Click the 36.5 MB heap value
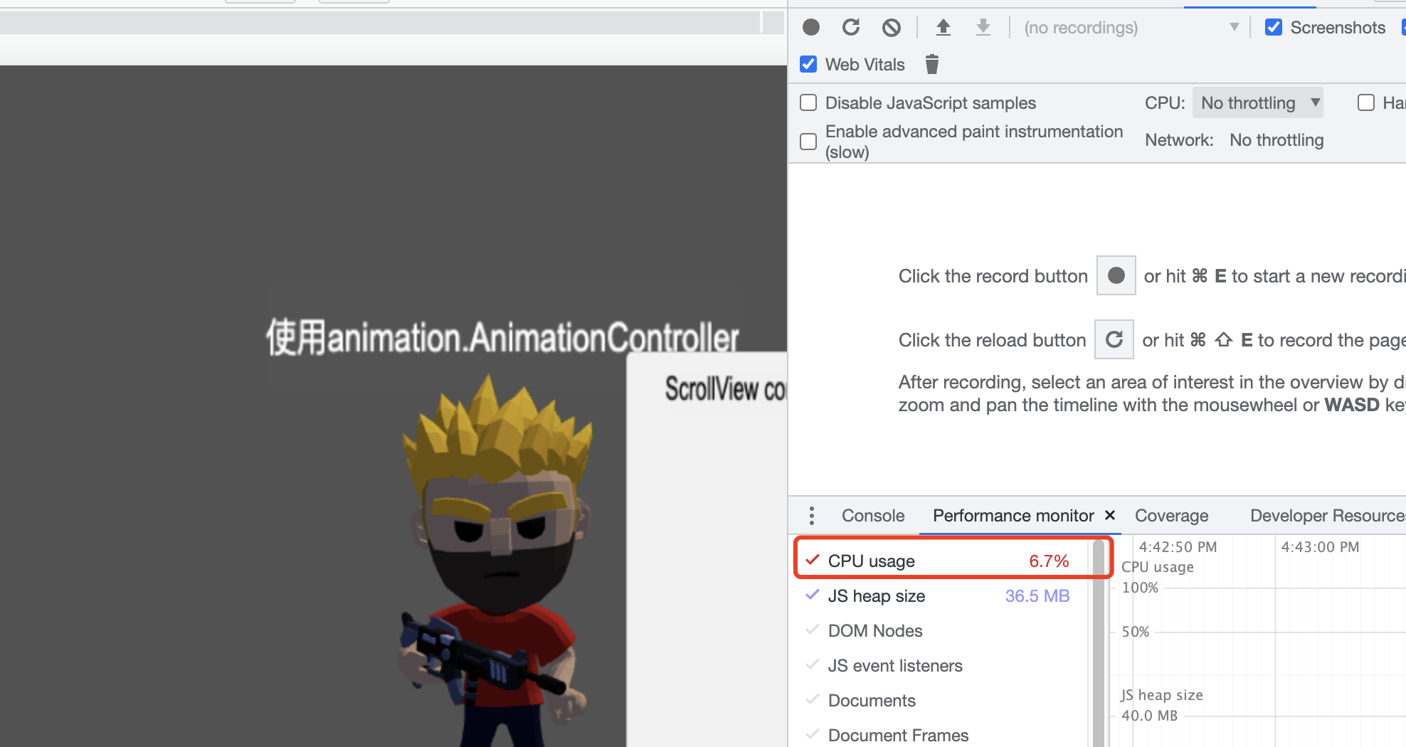This screenshot has width=1406, height=747. click(1037, 596)
